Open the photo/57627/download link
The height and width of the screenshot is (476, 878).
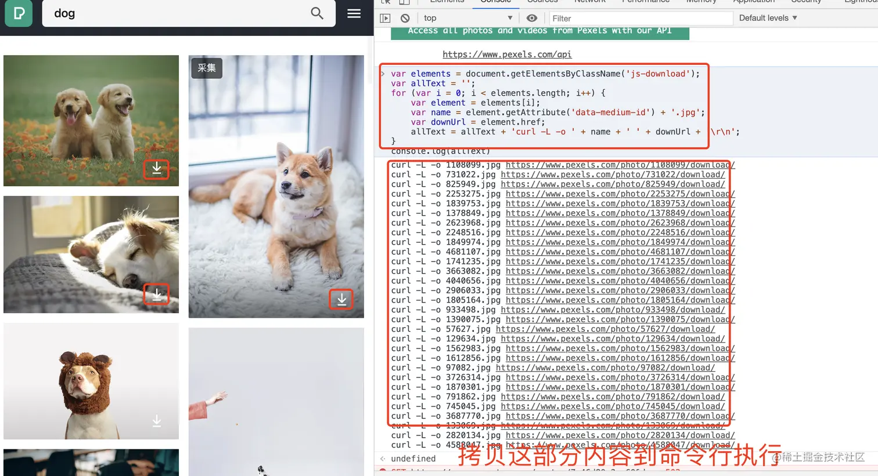[x=606, y=329]
